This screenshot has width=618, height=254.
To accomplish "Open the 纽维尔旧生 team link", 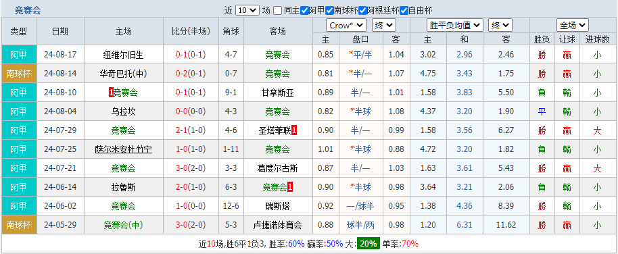I will [x=124, y=55].
